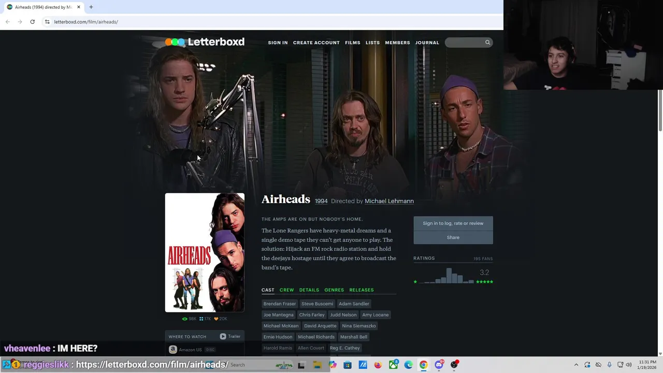Open director Michael Lehmann's page
This screenshot has height=373, width=663.
point(389,201)
